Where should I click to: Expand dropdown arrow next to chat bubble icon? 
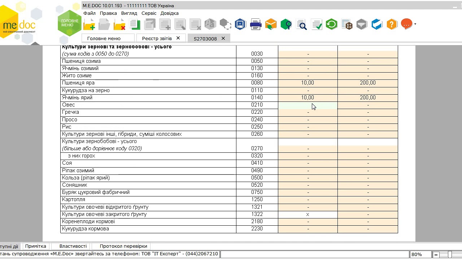click(415, 24)
